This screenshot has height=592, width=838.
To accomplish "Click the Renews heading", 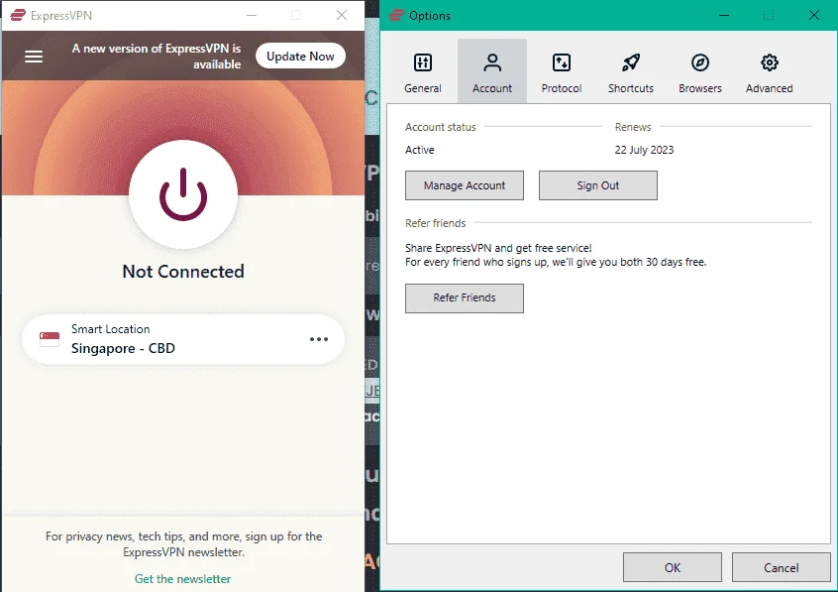I will click(633, 127).
